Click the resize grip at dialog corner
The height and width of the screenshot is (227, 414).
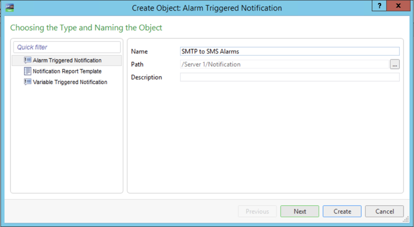406,219
